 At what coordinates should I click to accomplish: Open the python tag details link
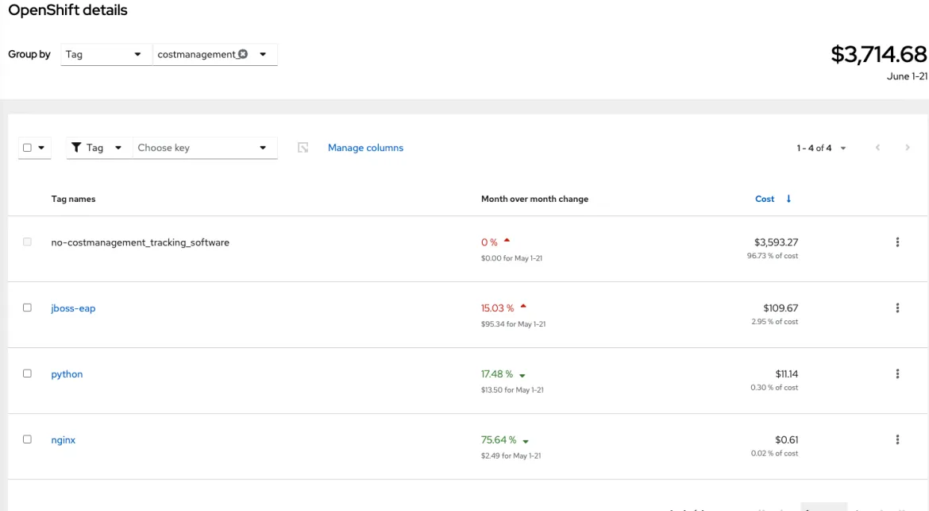tap(67, 374)
